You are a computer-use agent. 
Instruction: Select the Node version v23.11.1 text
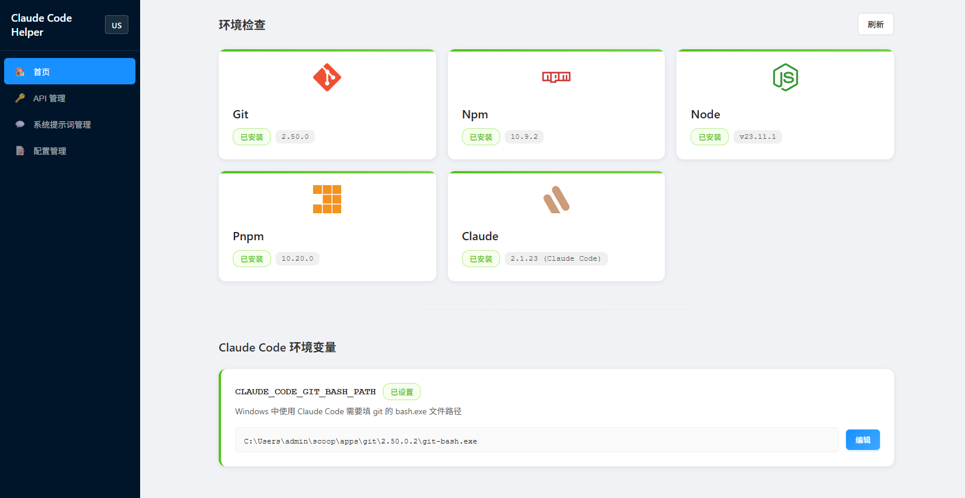(757, 137)
